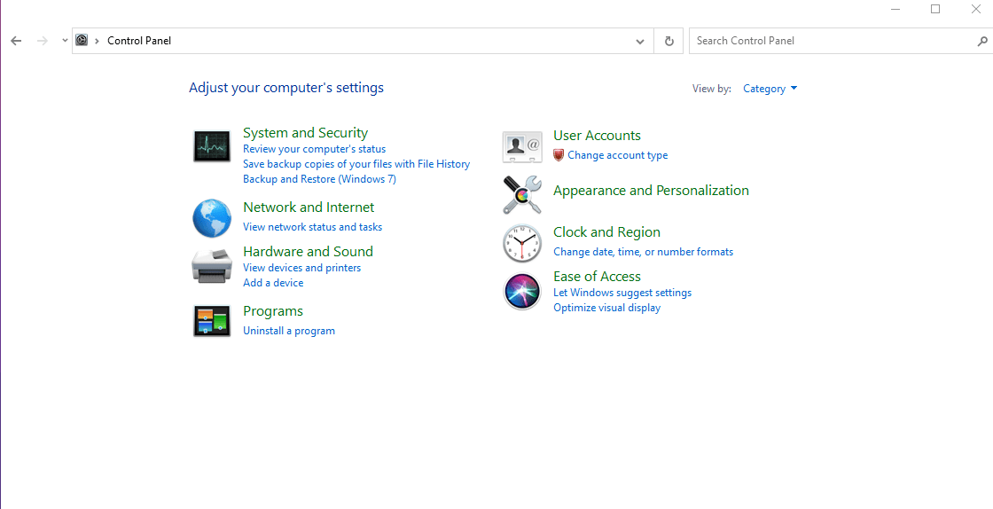
Task: Open the System and Security heading
Action: click(x=305, y=133)
